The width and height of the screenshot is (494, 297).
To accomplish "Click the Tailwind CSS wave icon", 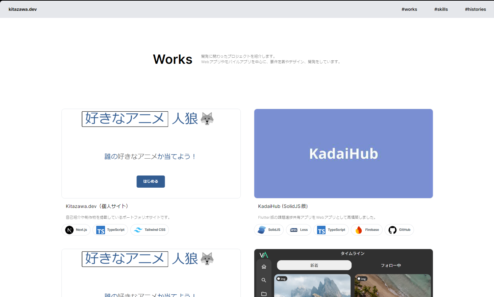I will [x=138, y=230].
